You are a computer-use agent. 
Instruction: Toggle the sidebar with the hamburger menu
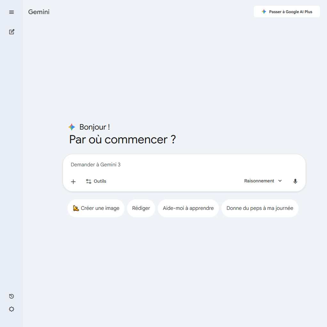click(x=12, y=12)
